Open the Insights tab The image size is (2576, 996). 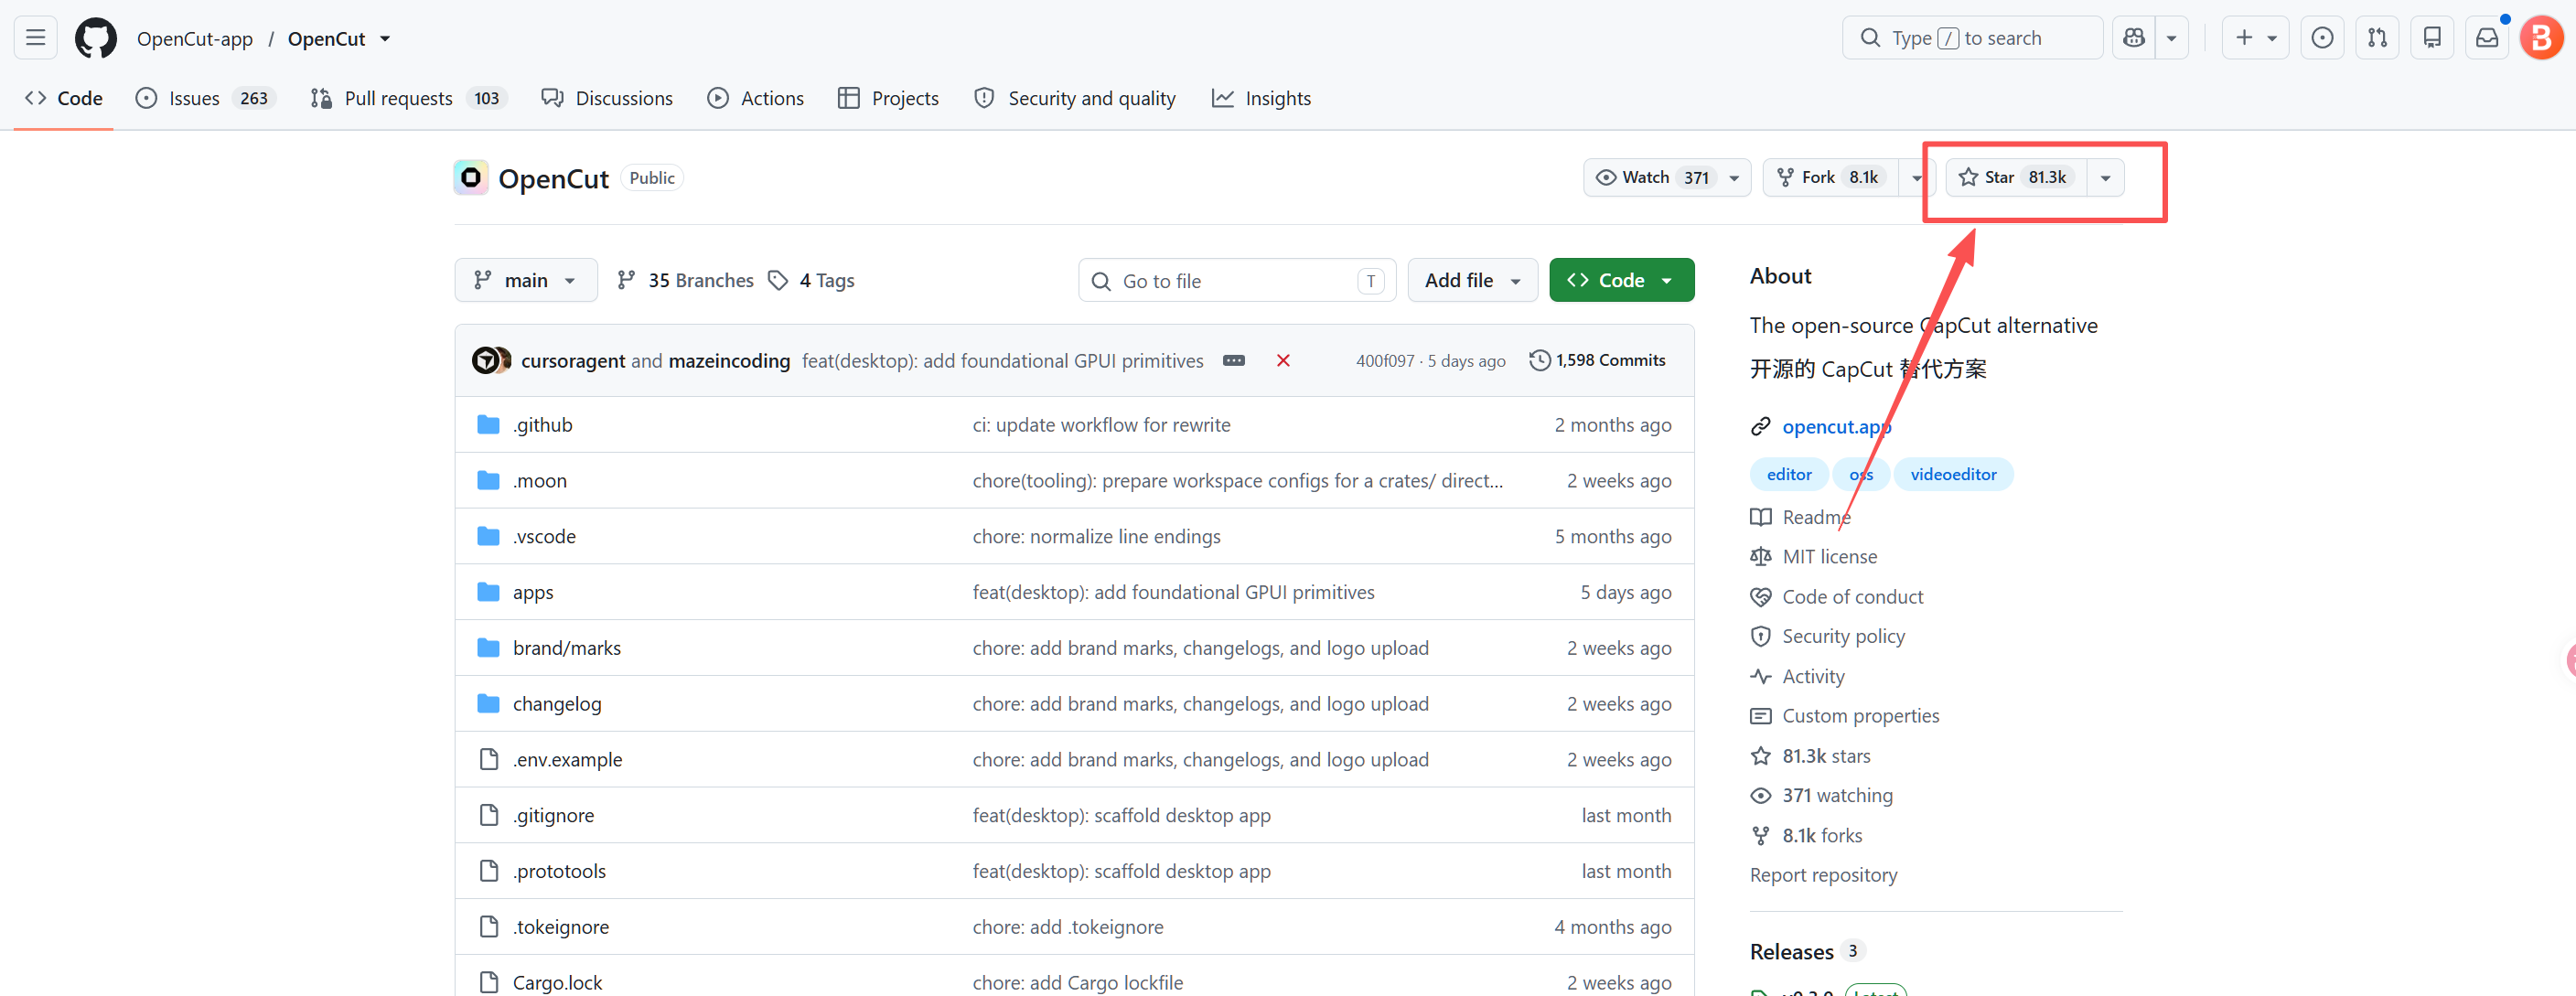(x=1261, y=98)
